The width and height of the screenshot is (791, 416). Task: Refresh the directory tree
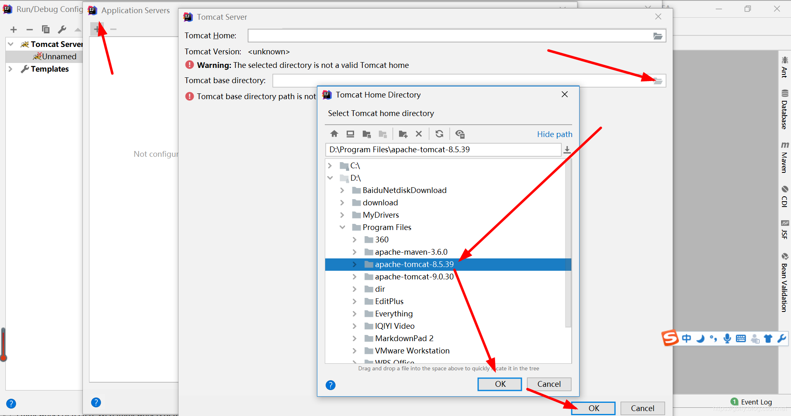click(x=439, y=134)
